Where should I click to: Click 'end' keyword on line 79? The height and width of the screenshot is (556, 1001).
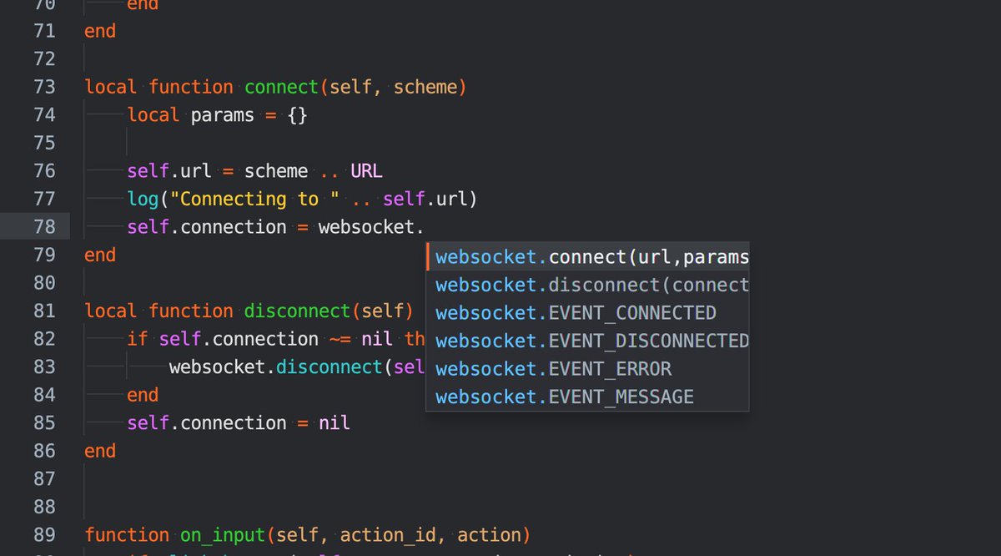pos(100,255)
